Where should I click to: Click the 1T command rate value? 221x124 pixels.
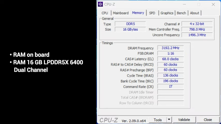[171, 87]
